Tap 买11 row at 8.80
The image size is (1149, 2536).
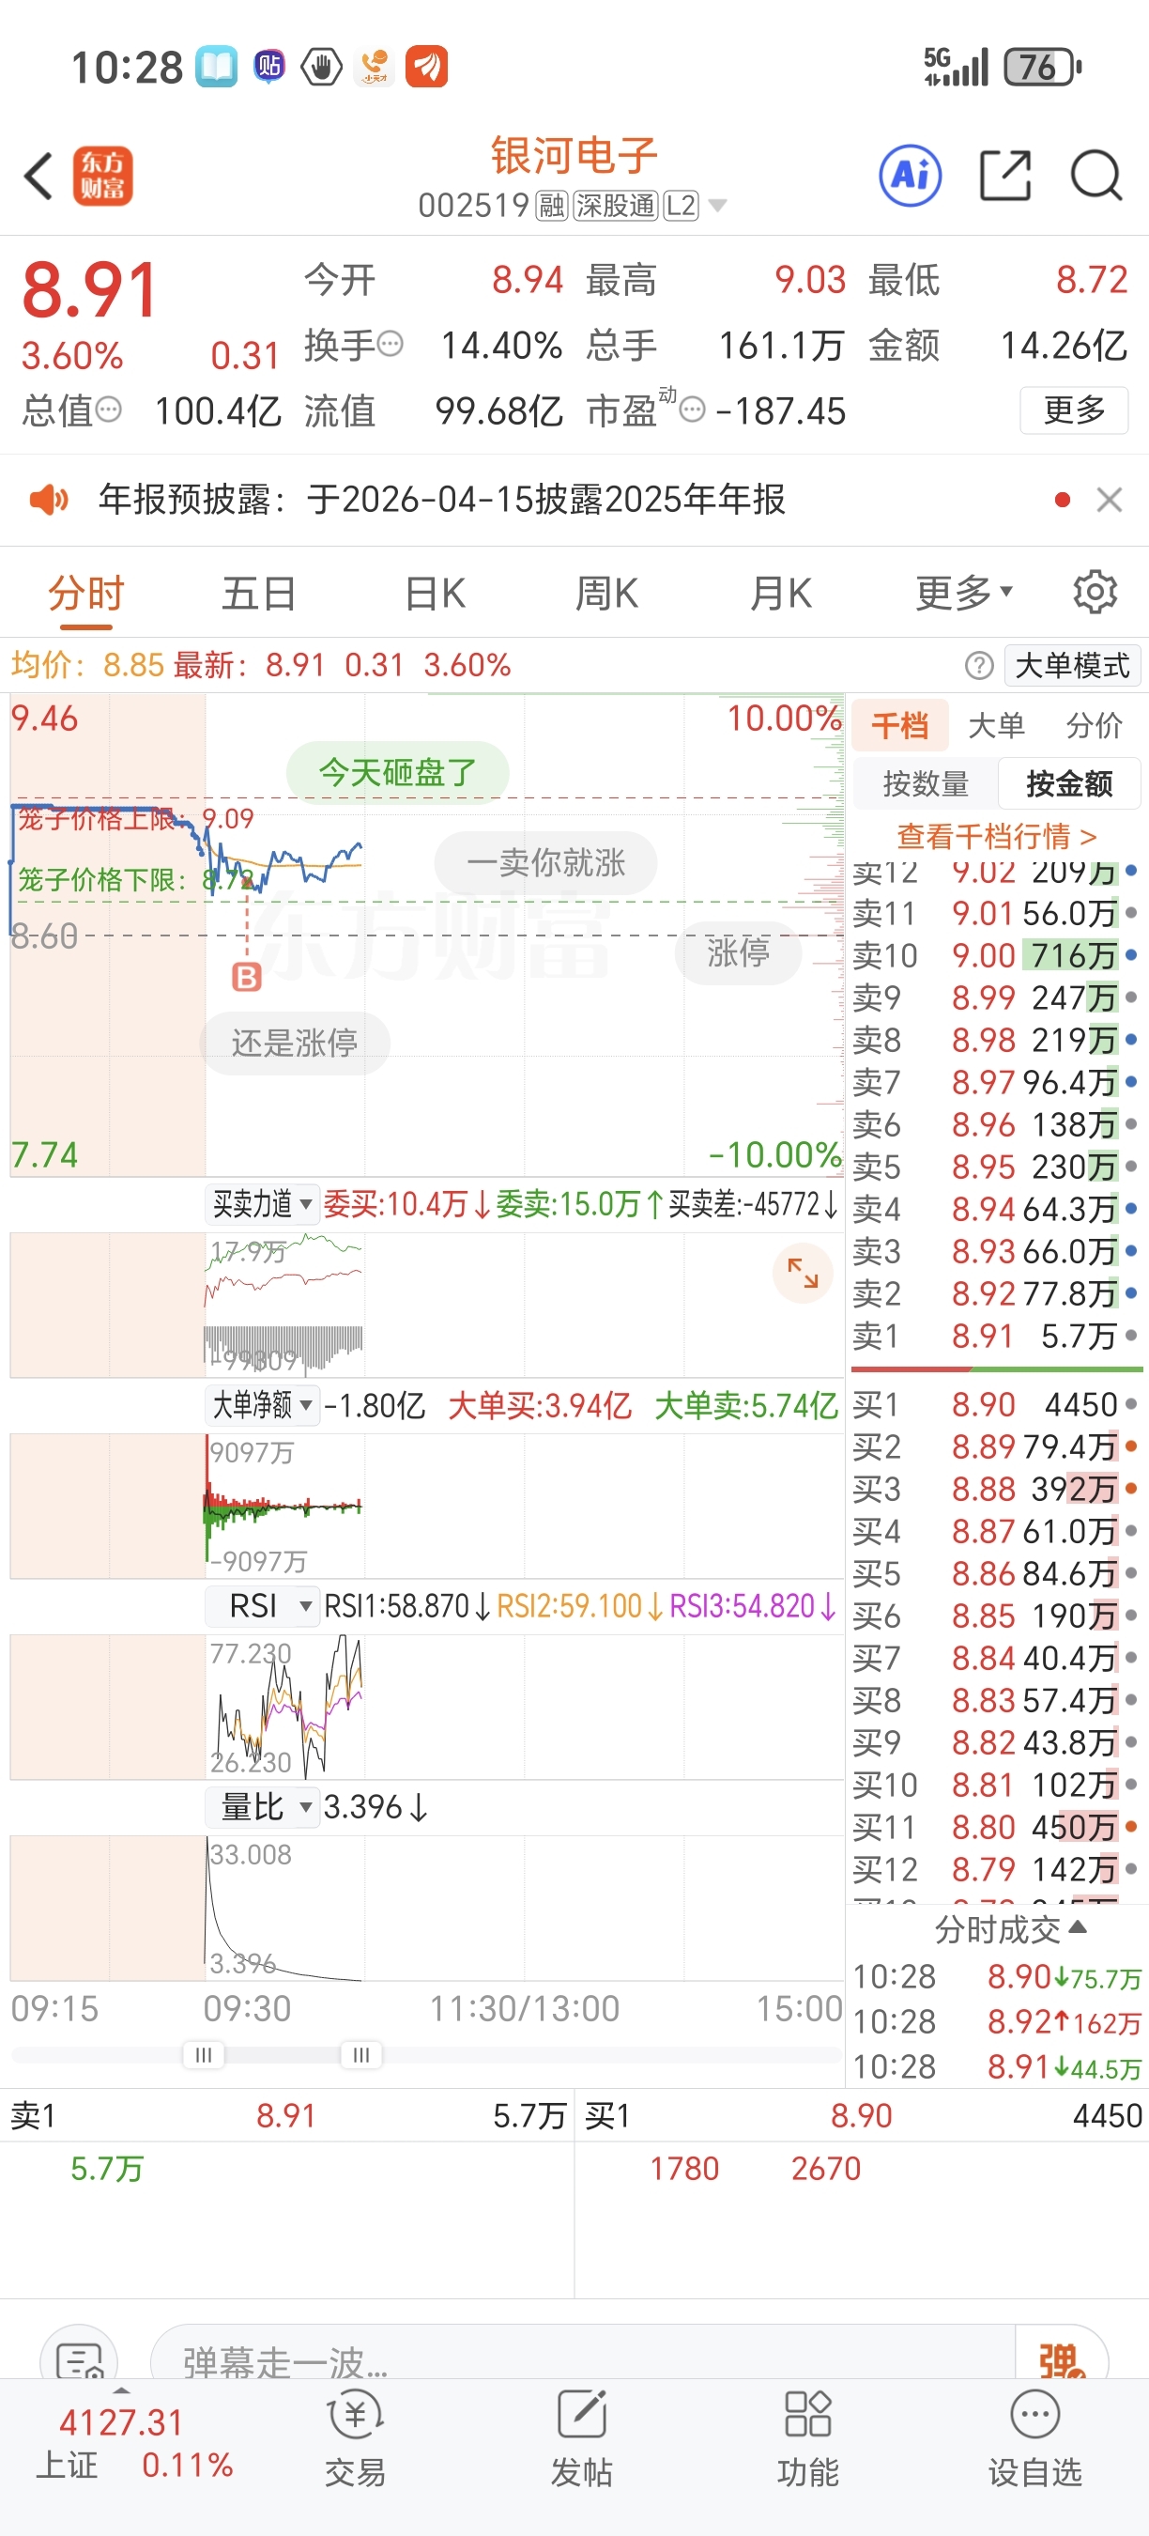(x=996, y=1826)
